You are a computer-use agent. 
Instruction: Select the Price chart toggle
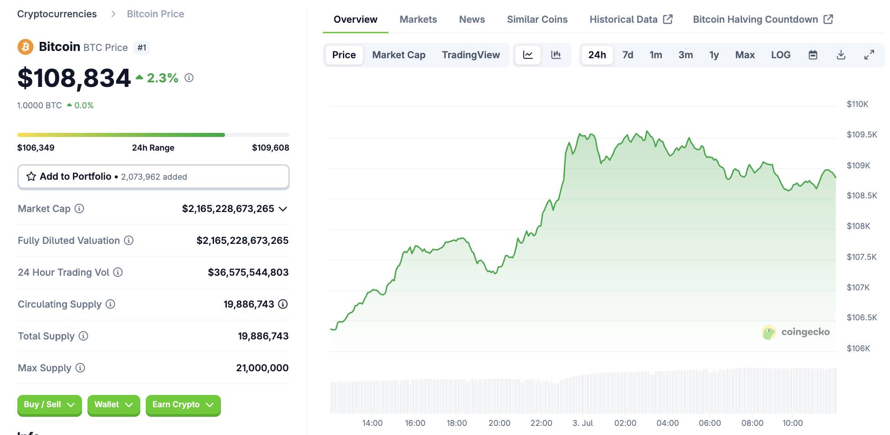[x=344, y=55]
